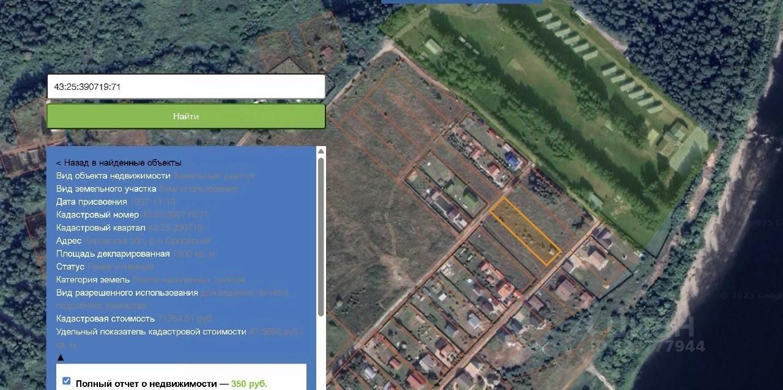This screenshot has width=783, height=390.
Task: Go back via 'Назад в найденные объекты' link
Action: click(119, 163)
